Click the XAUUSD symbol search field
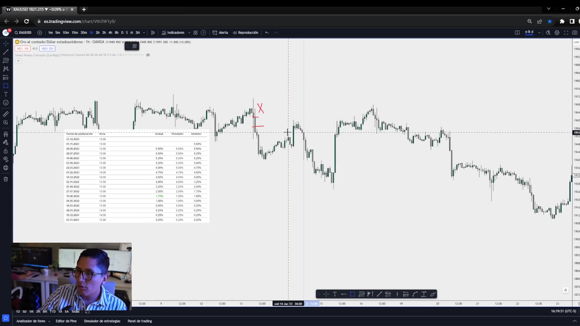 point(23,33)
